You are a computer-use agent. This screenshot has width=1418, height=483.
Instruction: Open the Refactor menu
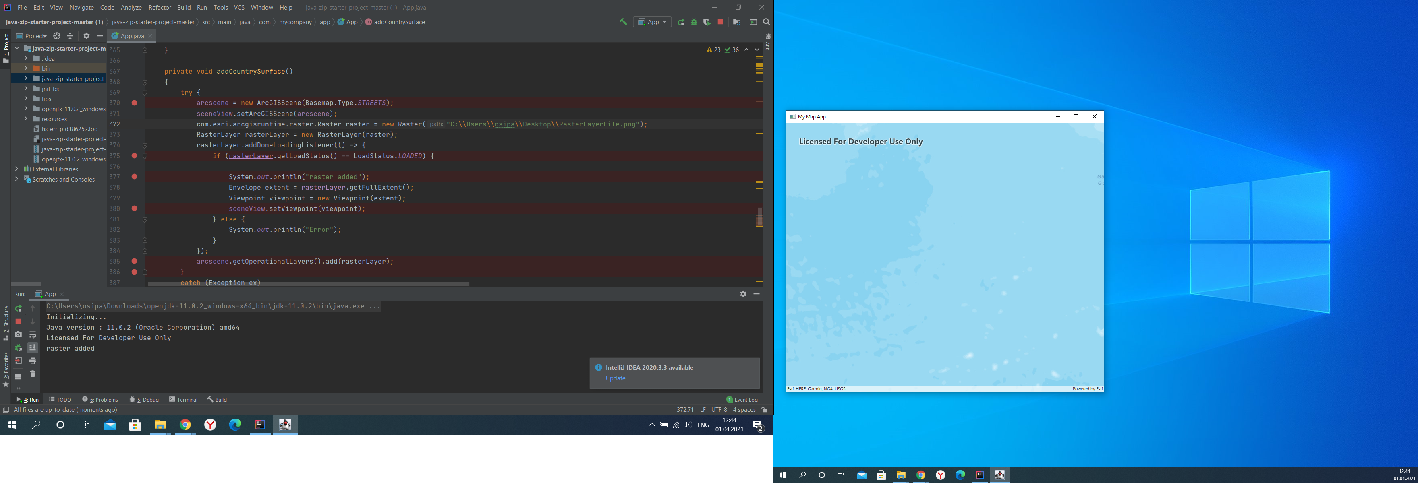(x=160, y=8)
